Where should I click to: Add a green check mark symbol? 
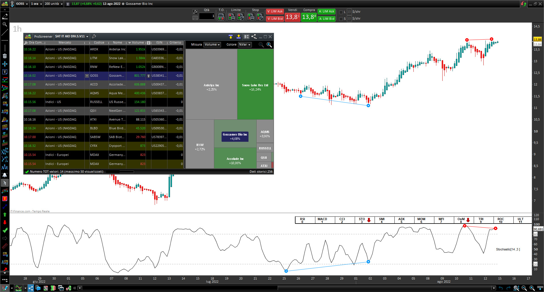click(5, 230)
